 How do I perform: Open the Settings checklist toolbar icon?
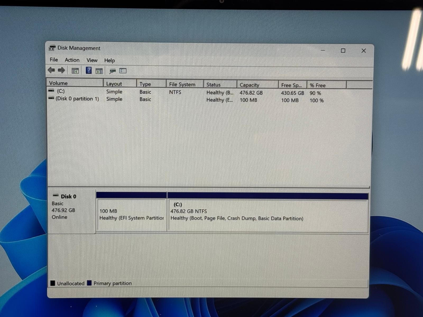(123, 71)
